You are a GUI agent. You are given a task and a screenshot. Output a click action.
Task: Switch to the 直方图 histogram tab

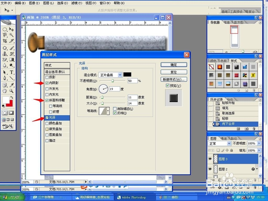[x=239, y=23]
